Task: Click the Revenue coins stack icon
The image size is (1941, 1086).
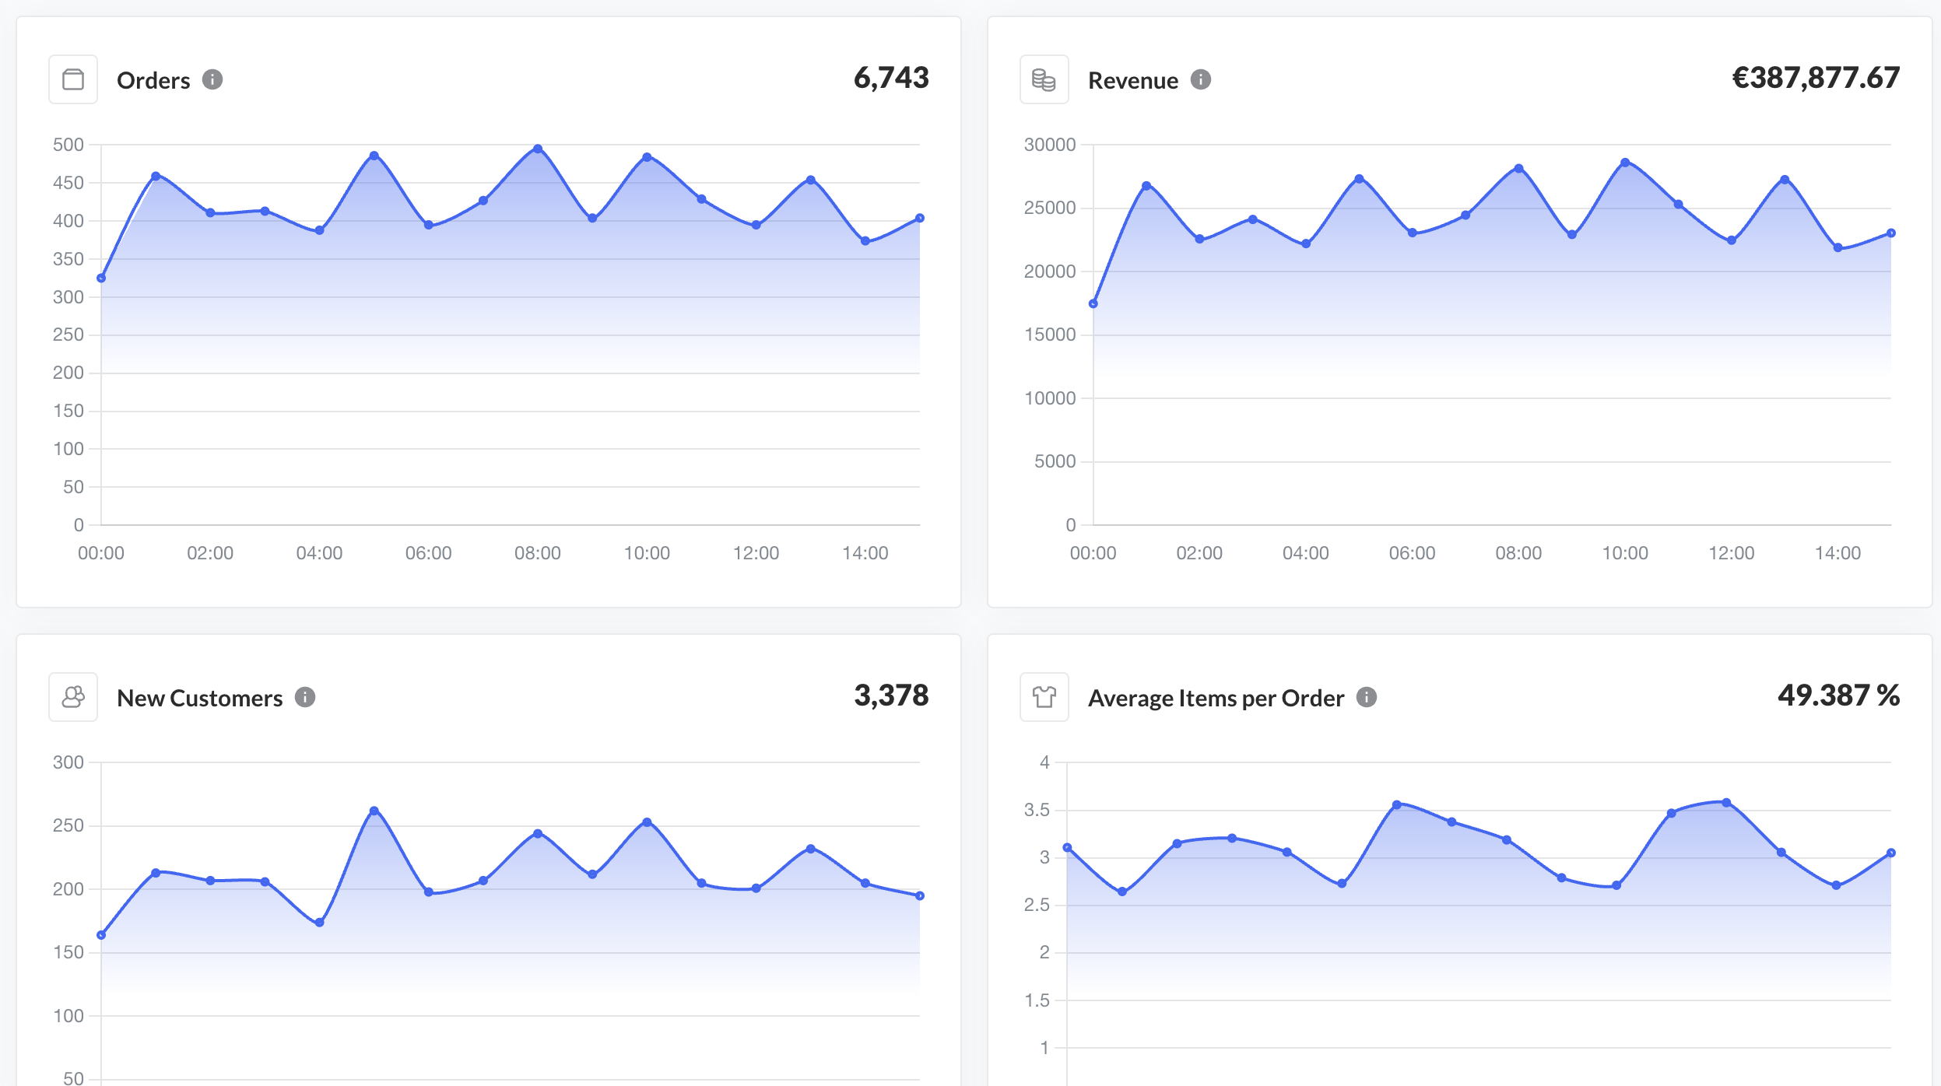Action: pyautogui.click(x=1044, y=79)
